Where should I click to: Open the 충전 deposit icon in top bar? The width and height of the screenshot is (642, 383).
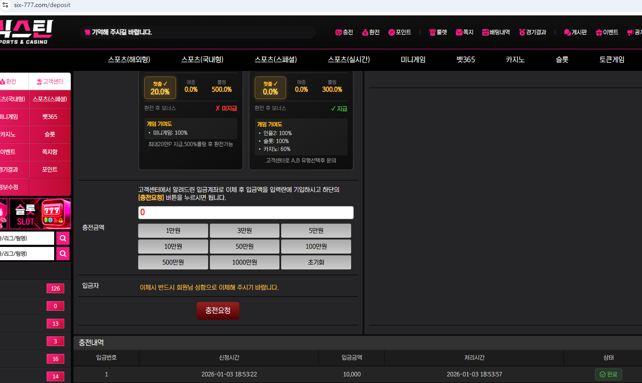tap(344, 32)
